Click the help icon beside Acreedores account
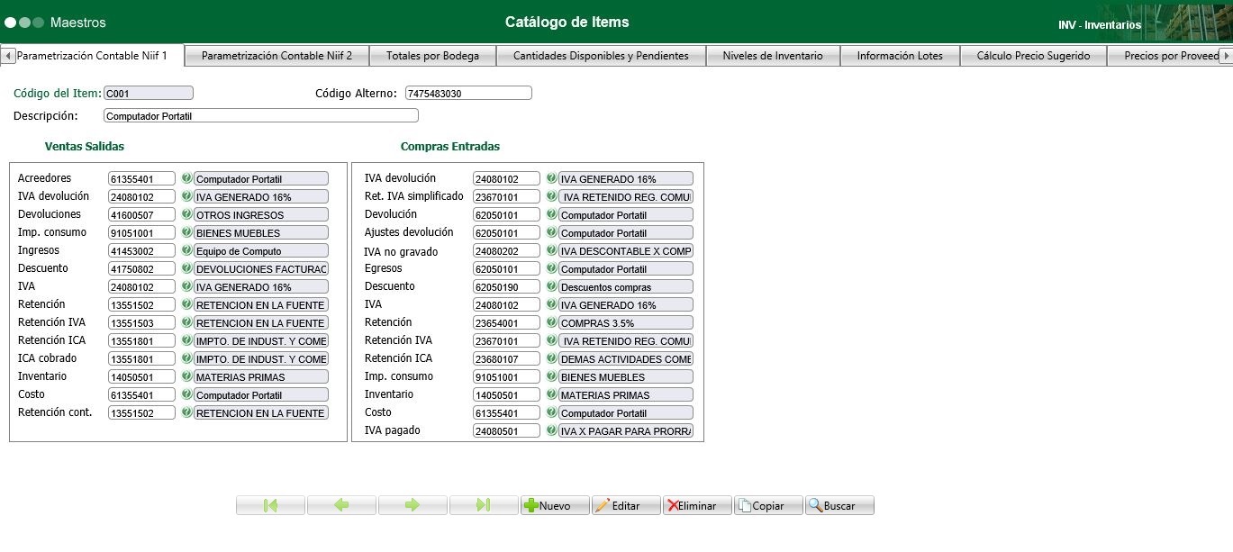Screen dimensions: 1233x552 (x=187, y=178)
